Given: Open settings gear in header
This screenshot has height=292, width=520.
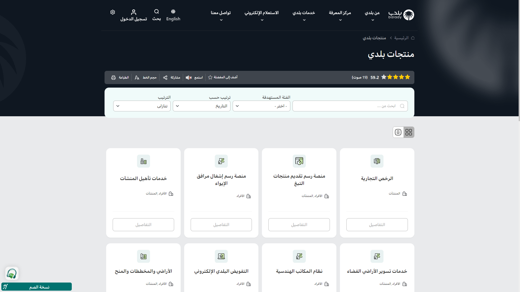Looking at the screenshot, I should point(113,12).
